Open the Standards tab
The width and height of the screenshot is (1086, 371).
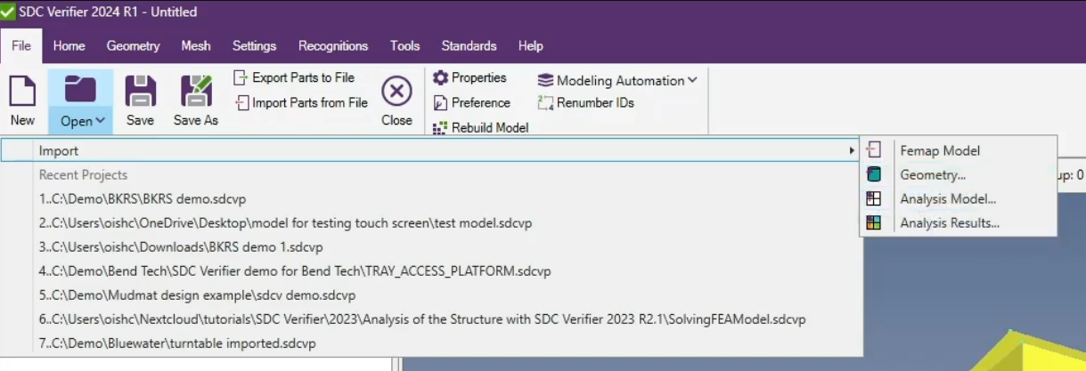(x=469, y=45)
